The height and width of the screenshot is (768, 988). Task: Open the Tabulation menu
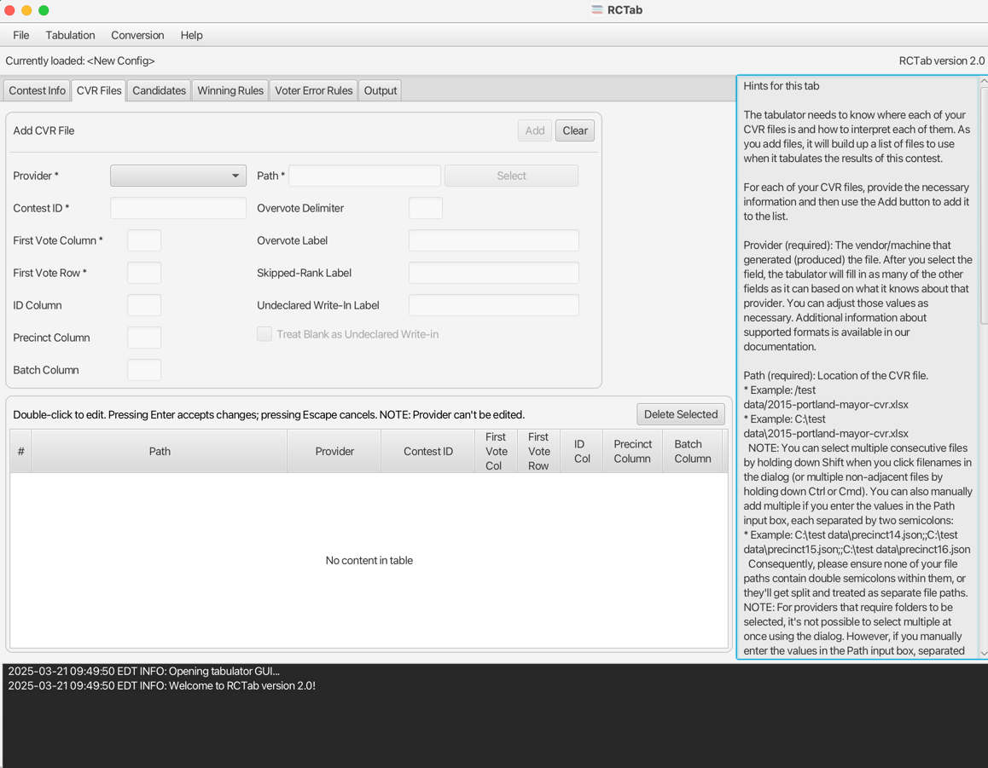click(x=70, y=35)
